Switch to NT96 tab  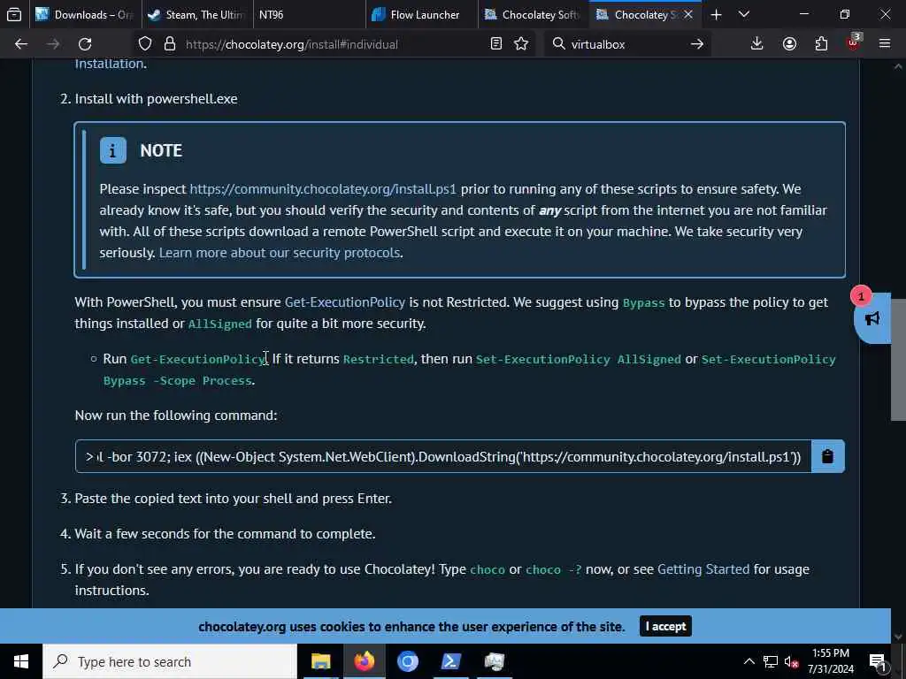[x=309, y=14]
